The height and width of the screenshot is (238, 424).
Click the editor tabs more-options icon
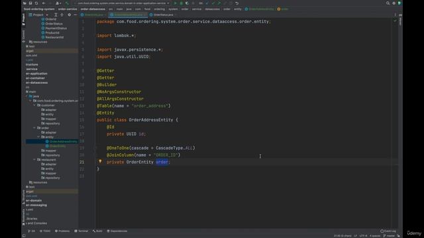(395, 15)
